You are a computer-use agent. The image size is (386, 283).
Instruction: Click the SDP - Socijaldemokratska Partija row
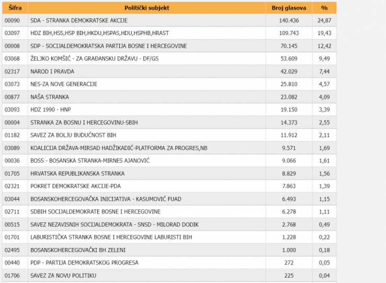coord(108,46)
